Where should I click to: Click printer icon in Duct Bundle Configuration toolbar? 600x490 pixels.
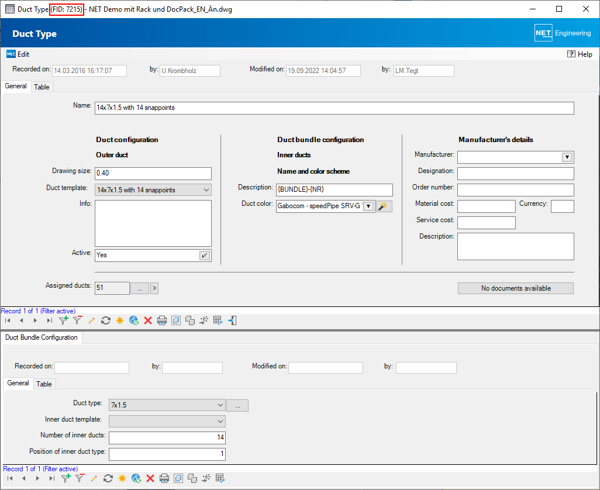tap(164, 478)
